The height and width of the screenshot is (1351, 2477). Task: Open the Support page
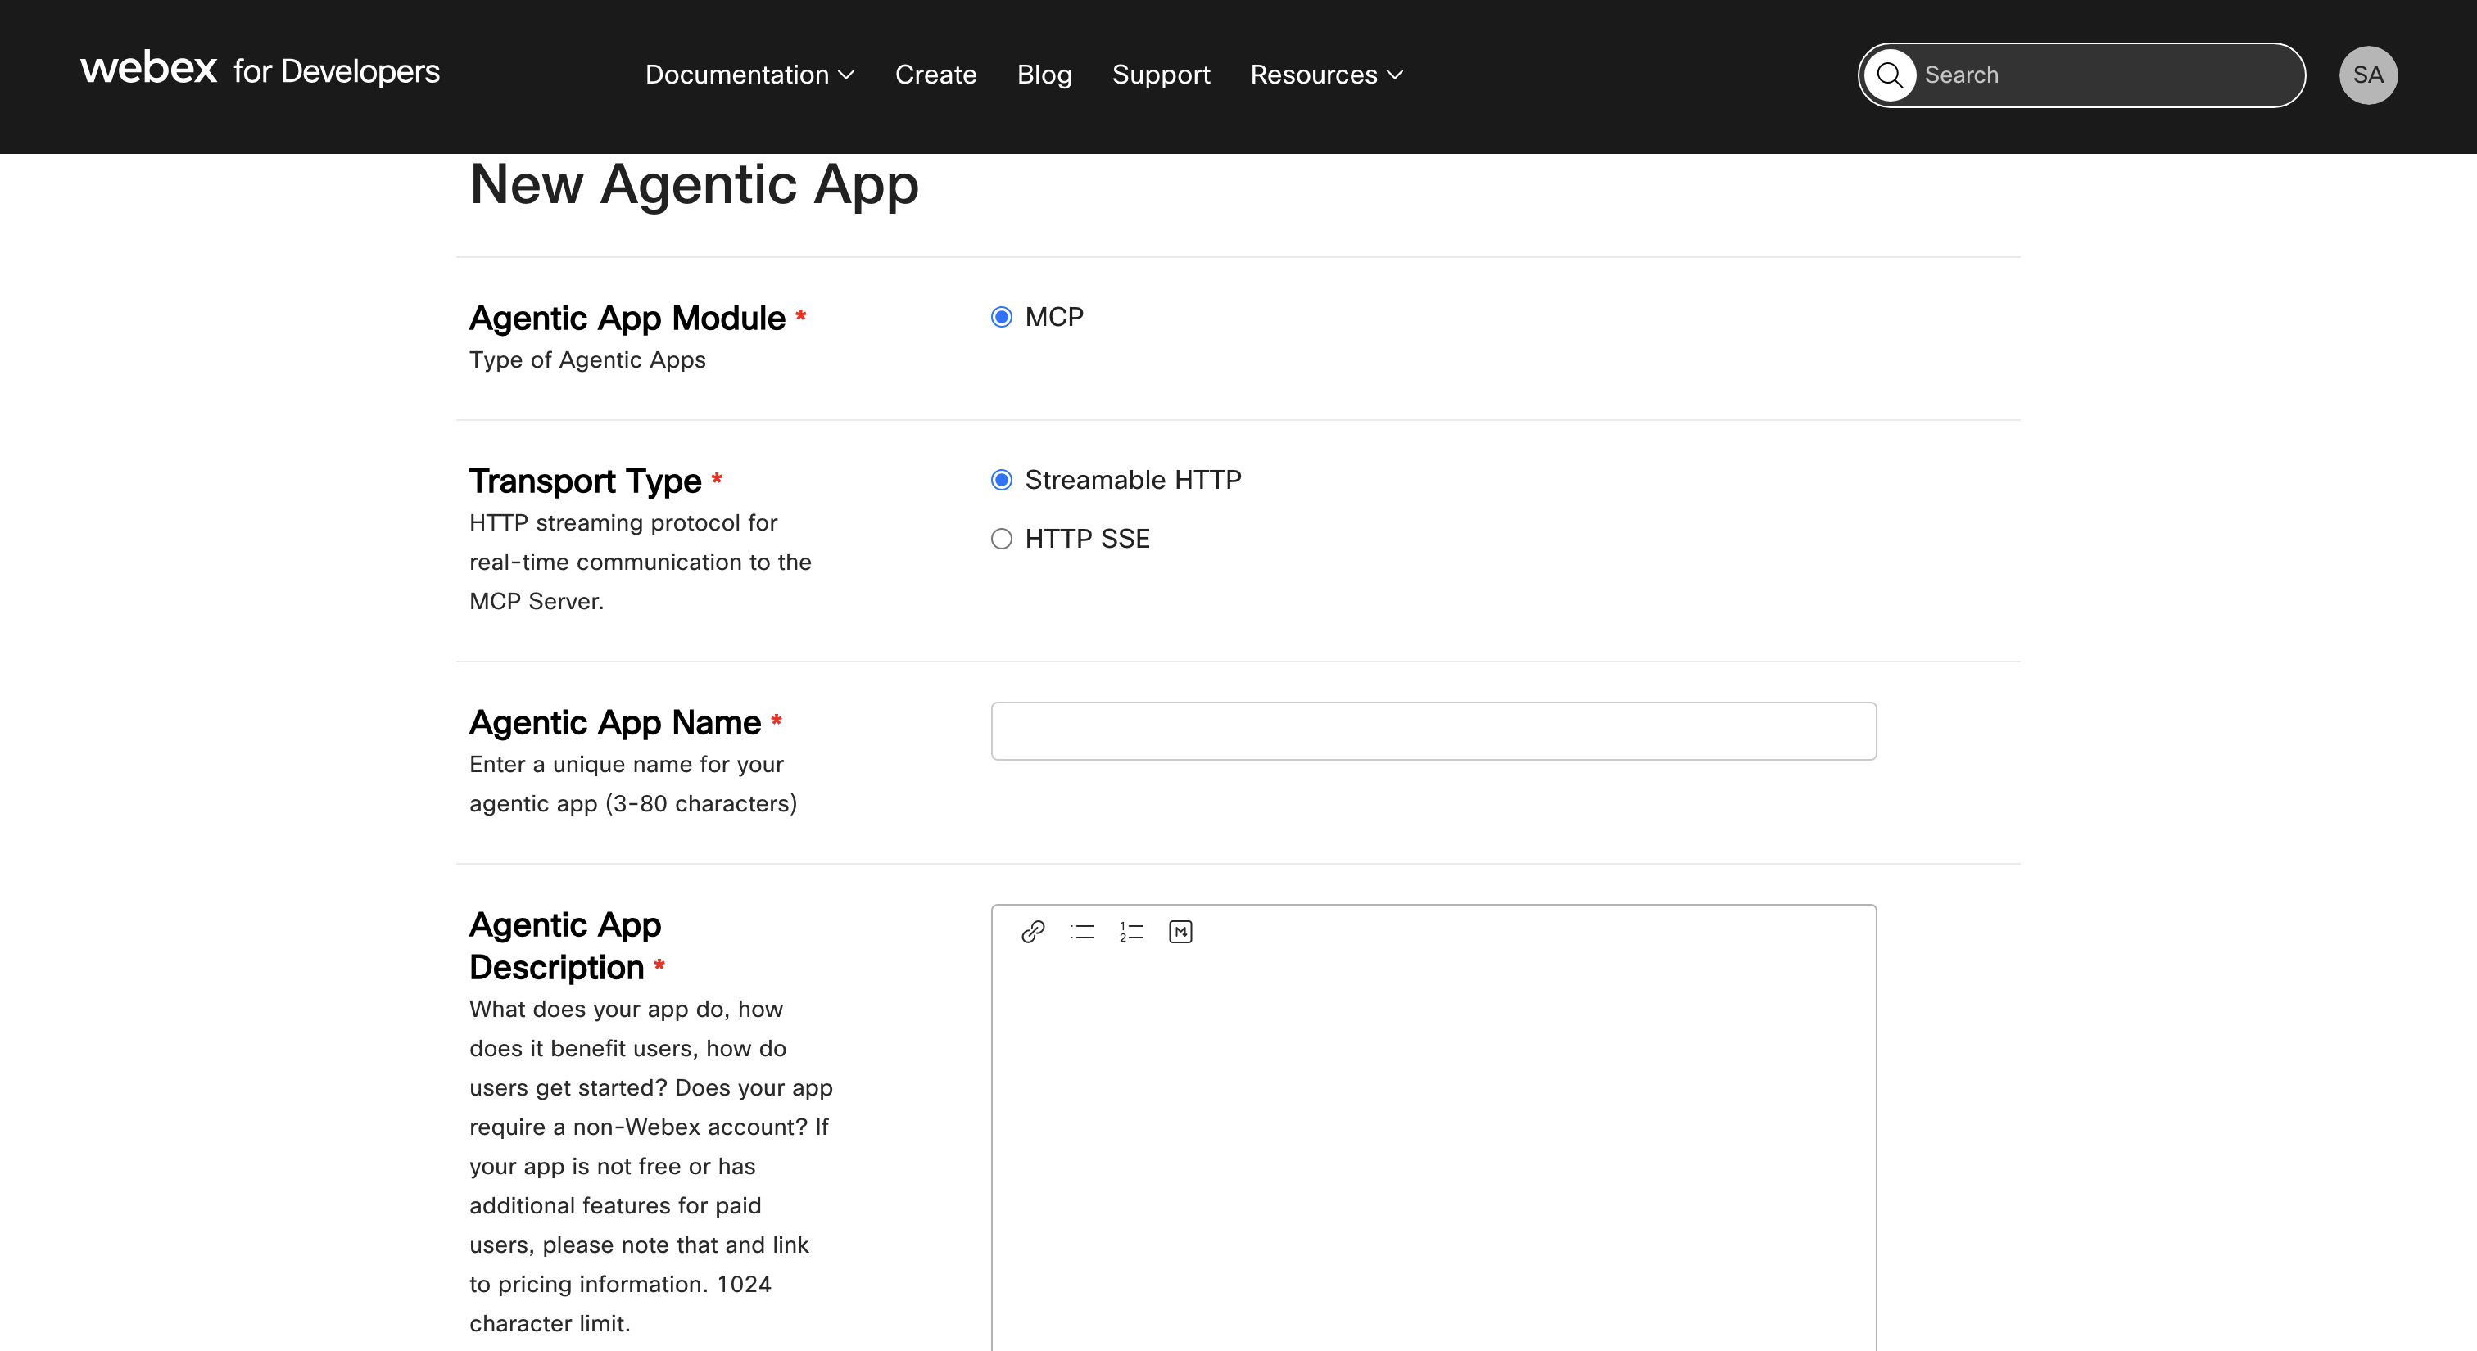pyautogui.click(x=1161, y=74)
